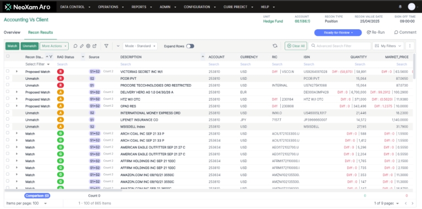Check the DELIVERY HERO AG row checkbox
Screen dimensions: 422x209
pos(8,91)
